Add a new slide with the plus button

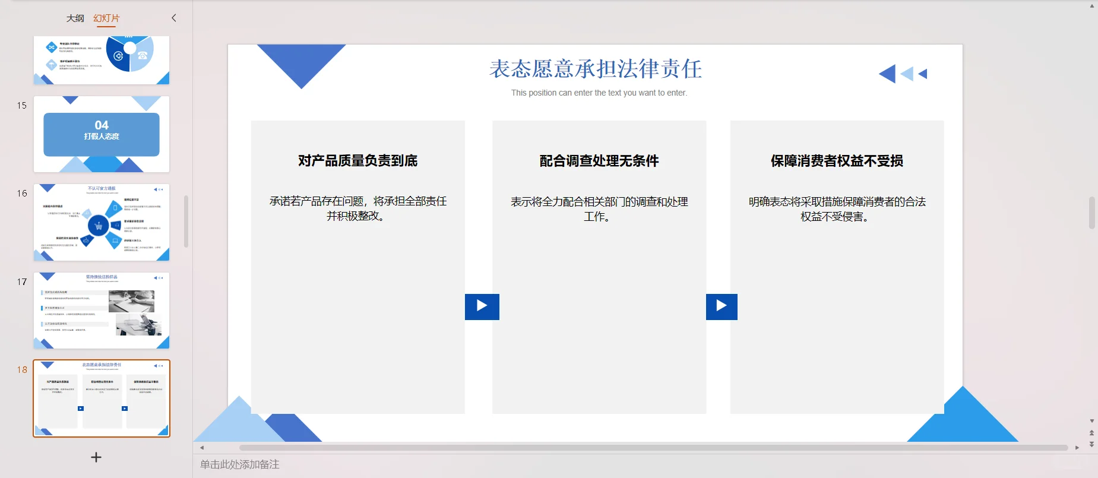[x=96, y=457]
